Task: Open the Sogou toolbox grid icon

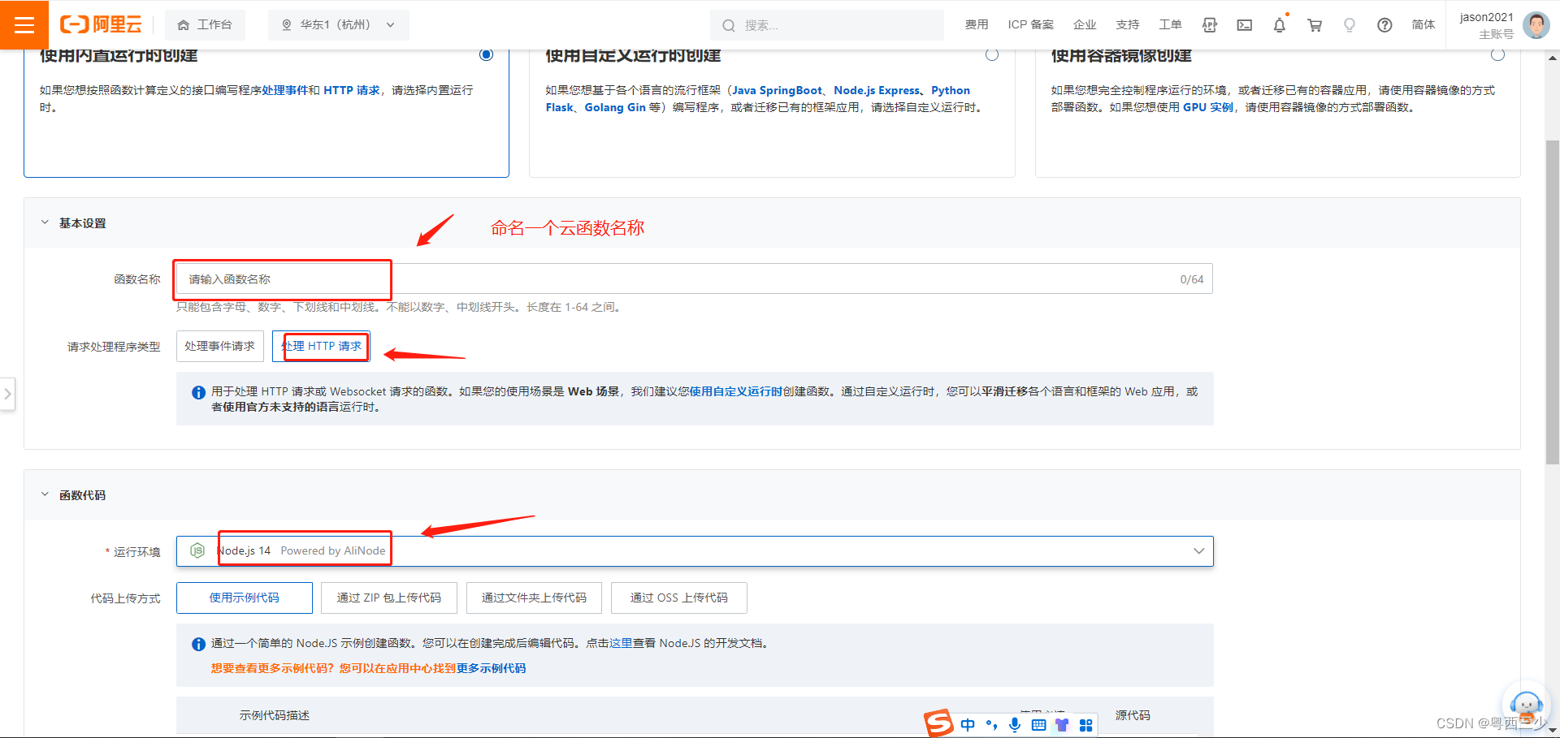Action: pos(1085,724)
